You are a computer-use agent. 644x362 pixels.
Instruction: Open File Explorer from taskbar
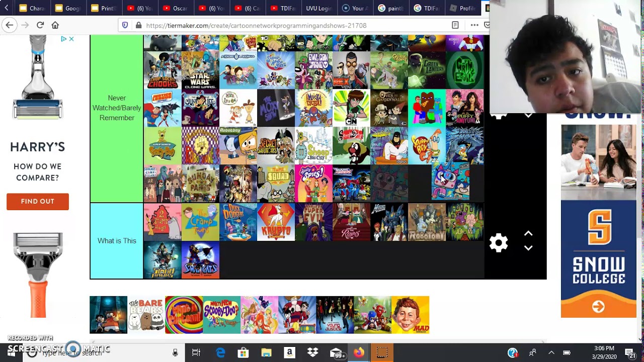pos(266,353)
